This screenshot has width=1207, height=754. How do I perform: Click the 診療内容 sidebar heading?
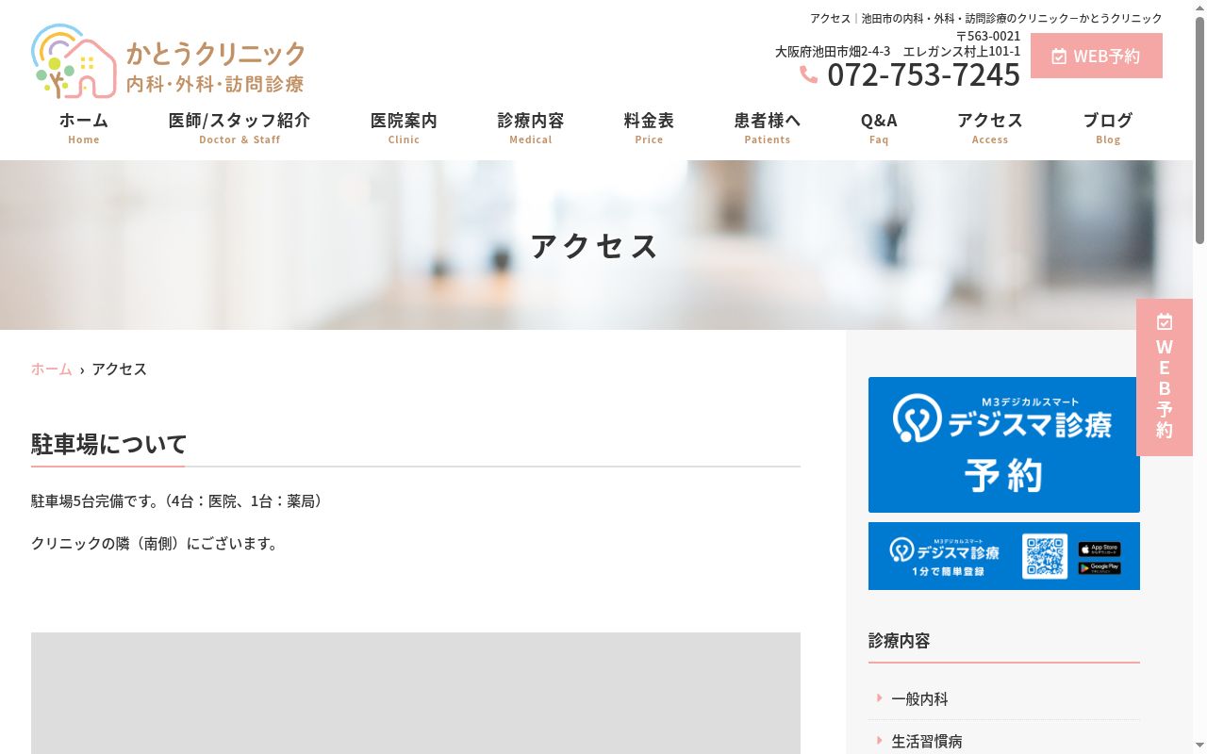tap(900, 641)
